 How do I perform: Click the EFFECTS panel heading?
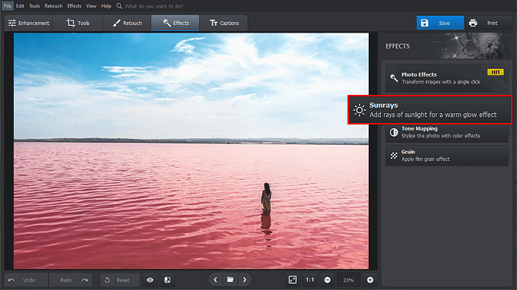pos(398,46)
